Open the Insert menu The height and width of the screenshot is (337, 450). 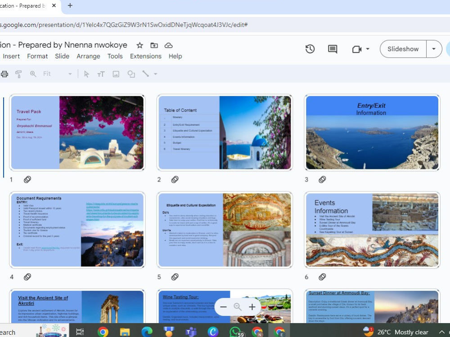pyautogui.click(x=11, y=56)
